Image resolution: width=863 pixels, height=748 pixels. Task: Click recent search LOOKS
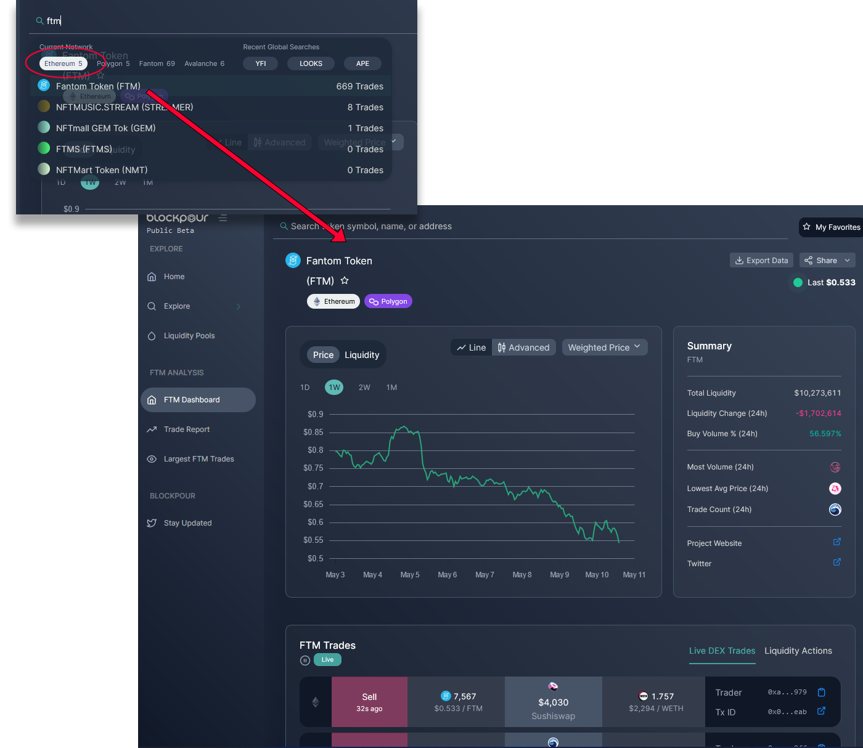[x=311, y=63]
